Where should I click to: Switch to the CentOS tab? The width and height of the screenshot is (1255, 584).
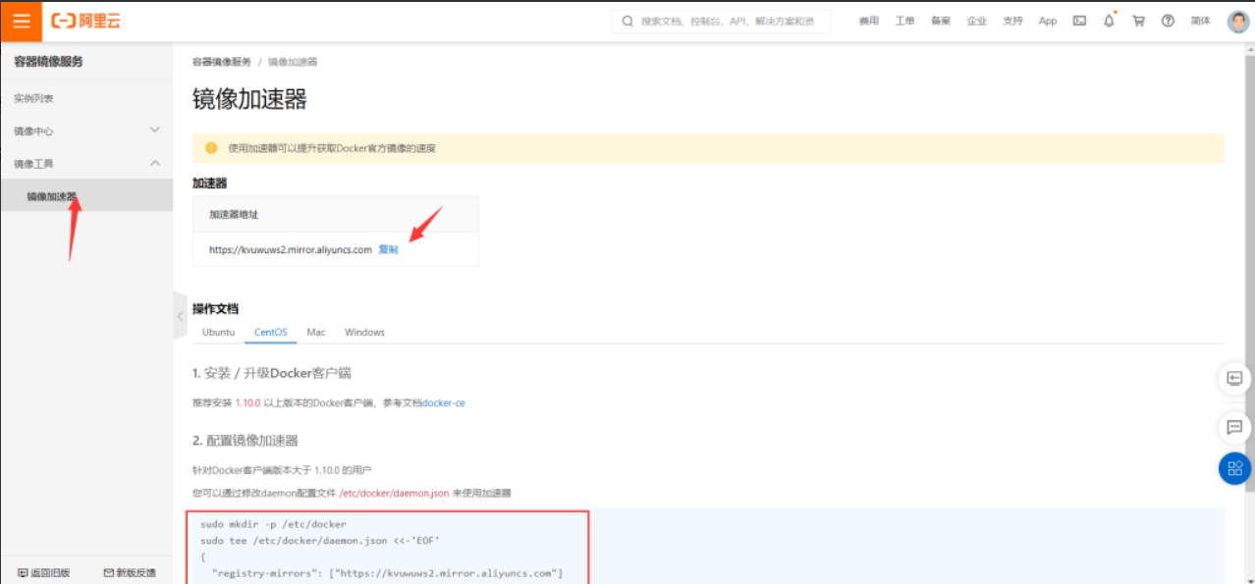point(271,332)
